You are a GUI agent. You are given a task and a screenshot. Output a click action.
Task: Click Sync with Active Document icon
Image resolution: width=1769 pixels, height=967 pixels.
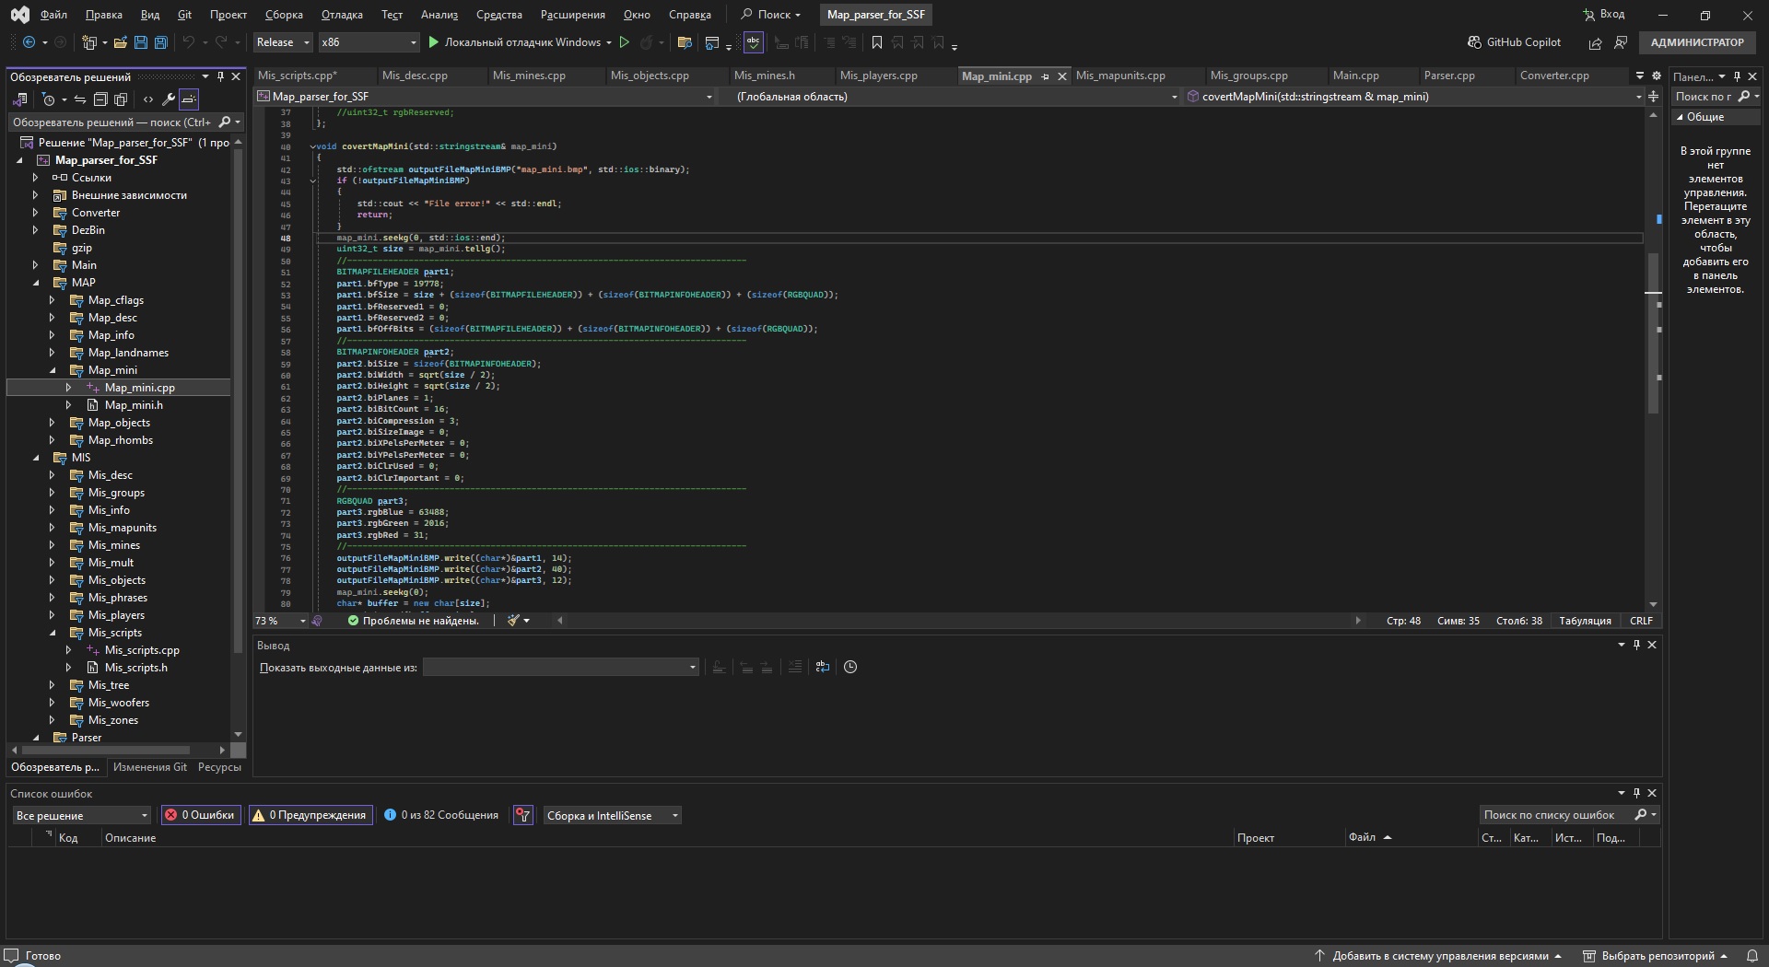80,99
